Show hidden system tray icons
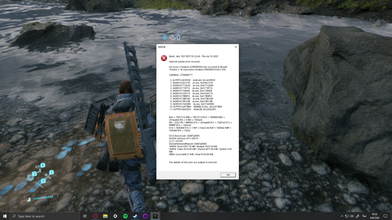 pos(342,216)
